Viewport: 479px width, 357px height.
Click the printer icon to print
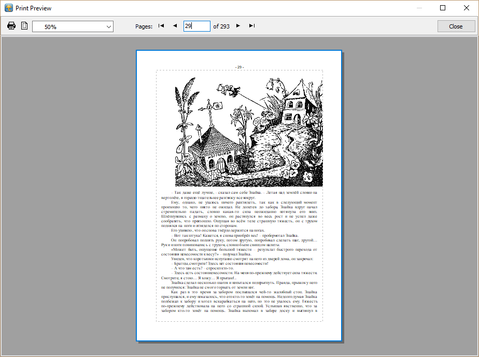11,25
